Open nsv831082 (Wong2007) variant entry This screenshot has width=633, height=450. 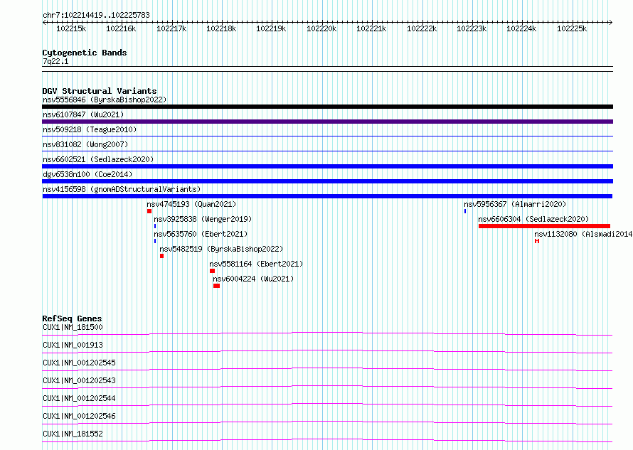pos(85,144)
